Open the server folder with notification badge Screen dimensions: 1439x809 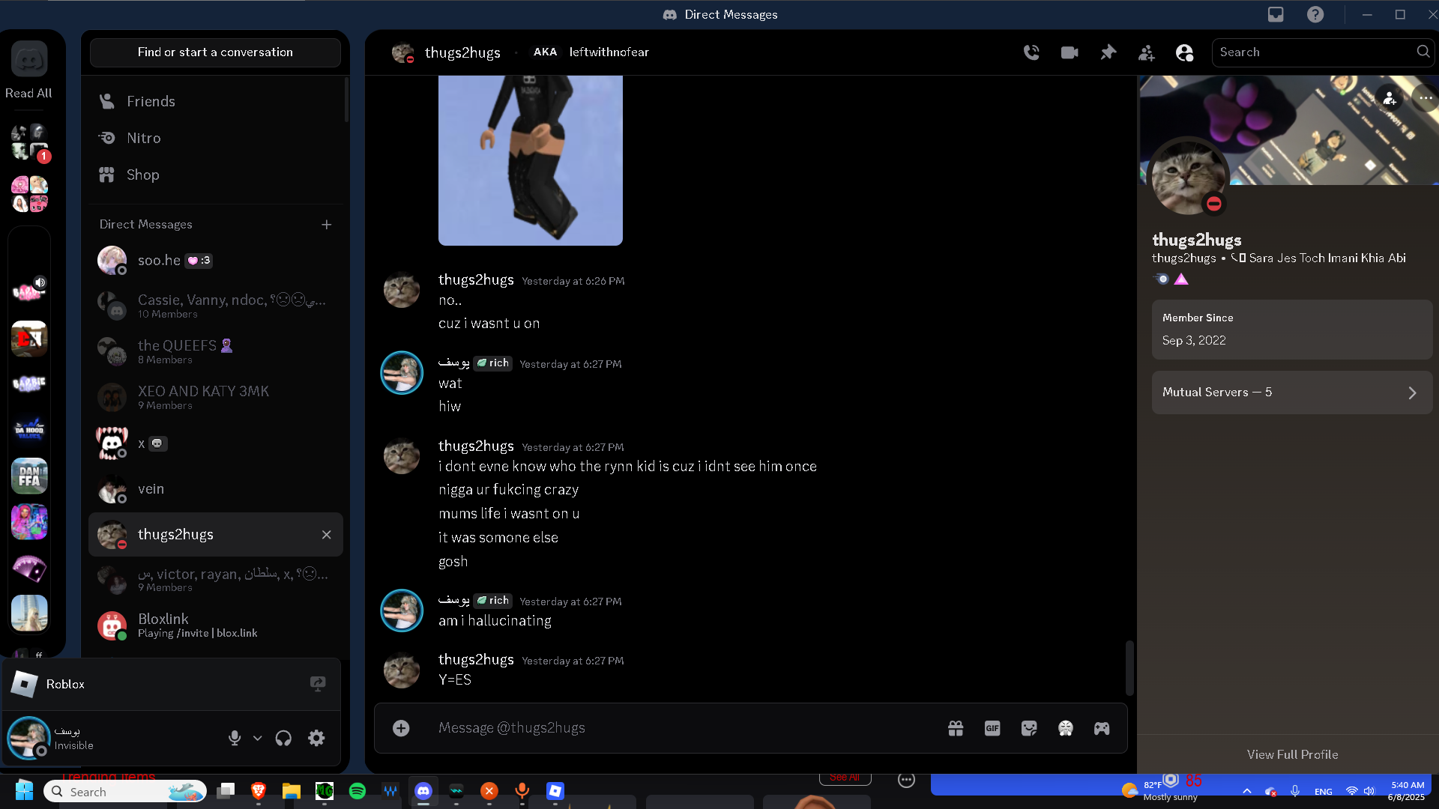click(29, 142)
